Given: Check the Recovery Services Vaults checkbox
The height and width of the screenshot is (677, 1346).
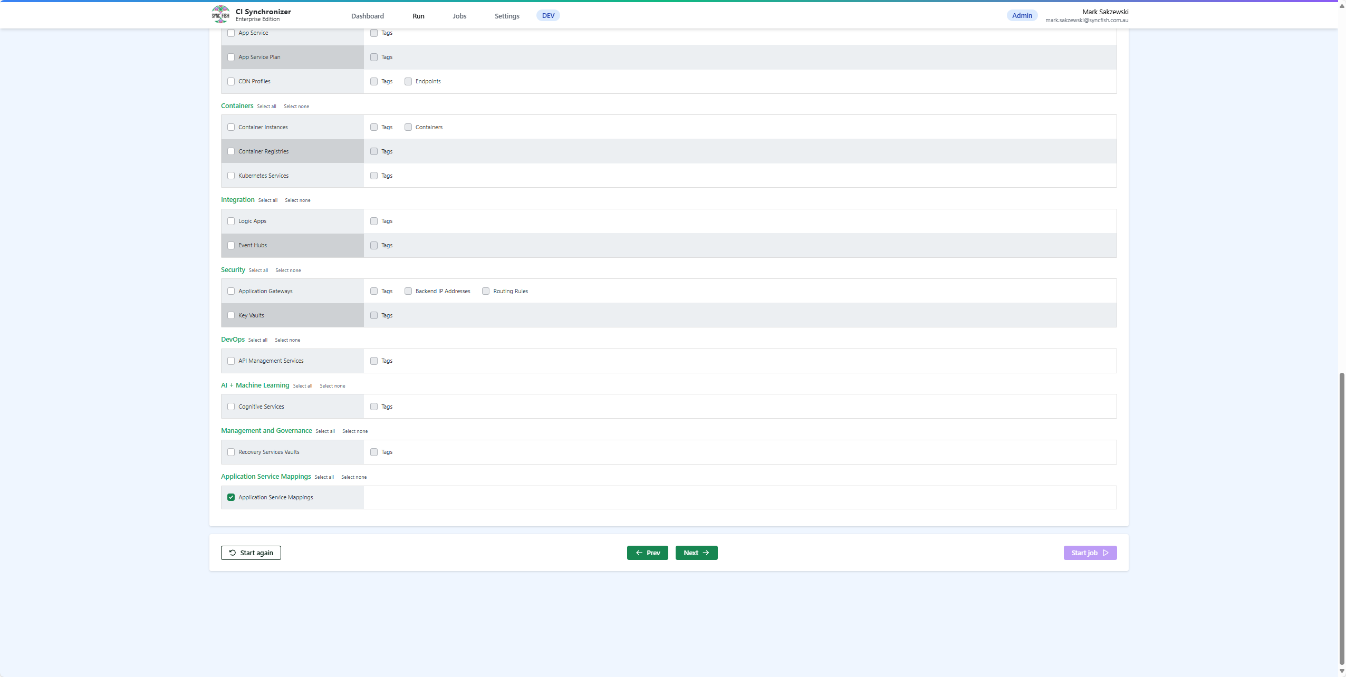Looking at the screenshot, I should tap(231, 452).
